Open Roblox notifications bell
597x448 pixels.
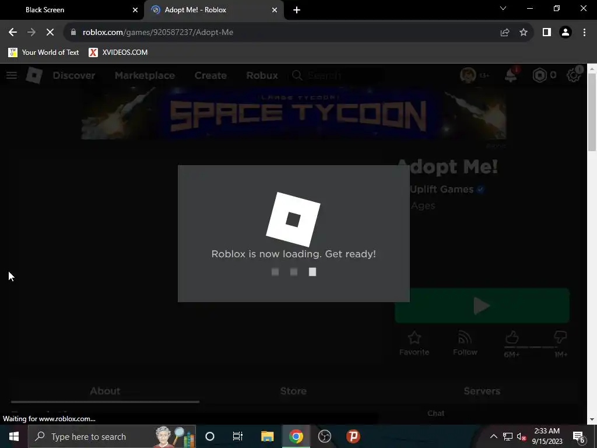(x=511, y=75)
